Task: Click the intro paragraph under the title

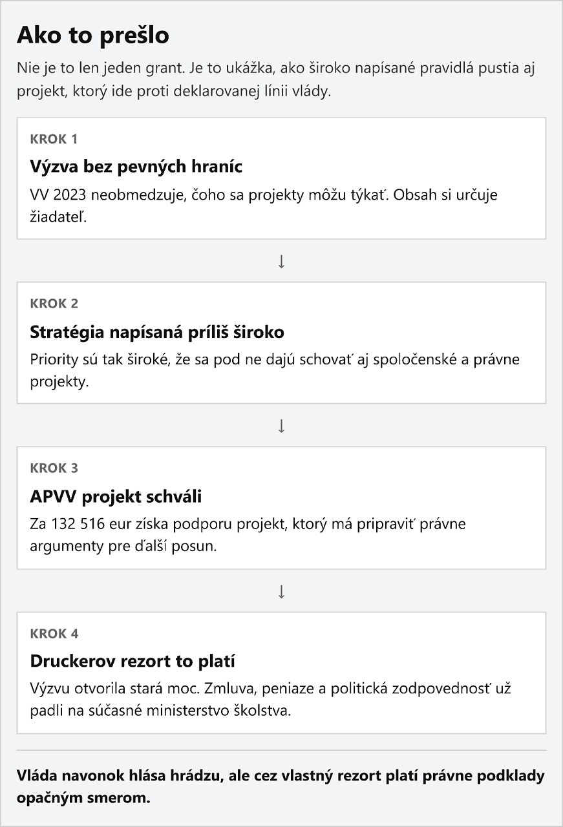Action: [276, 79]
